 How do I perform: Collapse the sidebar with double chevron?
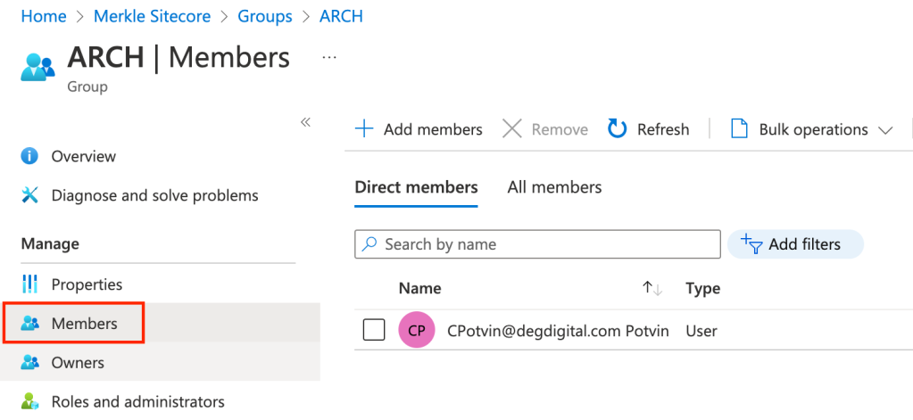tap(305, 122)
